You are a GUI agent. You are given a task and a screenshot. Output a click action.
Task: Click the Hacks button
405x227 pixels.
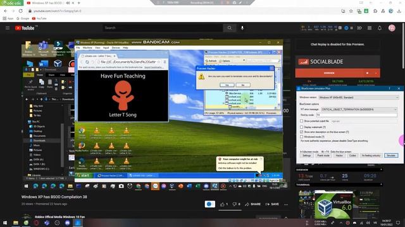tap(339, 156)
